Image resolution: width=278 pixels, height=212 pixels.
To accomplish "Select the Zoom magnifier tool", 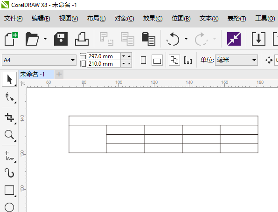I will pyautogui.click(x=9, y=135).
